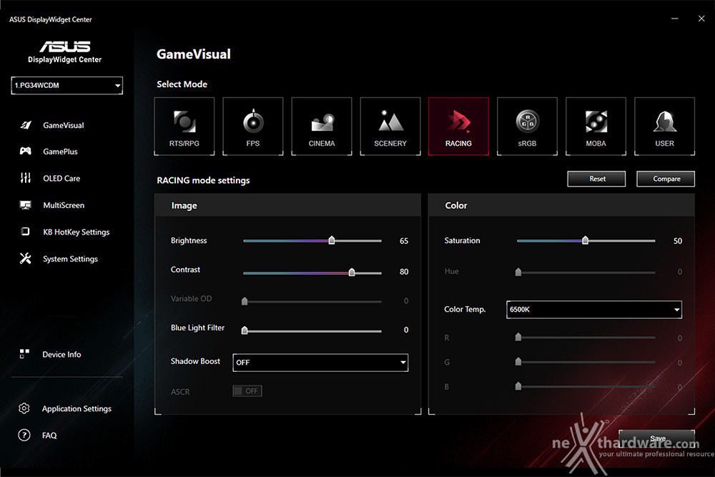Open GamePlus menu item
This screenshot has width=715, height=477.
(60, 152)
